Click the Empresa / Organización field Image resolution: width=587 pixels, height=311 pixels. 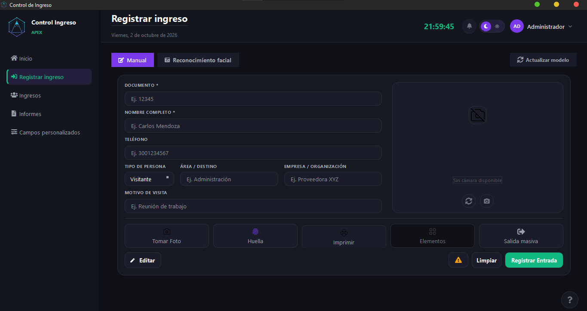coord(333,179)
